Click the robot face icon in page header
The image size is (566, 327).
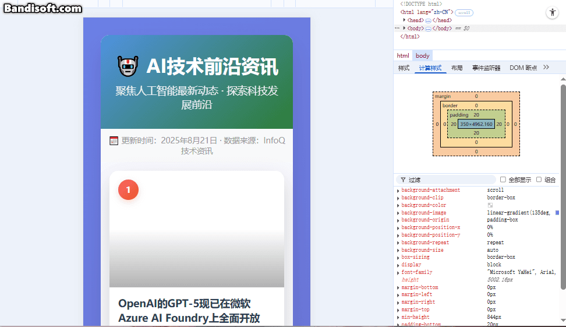point(128,66)
